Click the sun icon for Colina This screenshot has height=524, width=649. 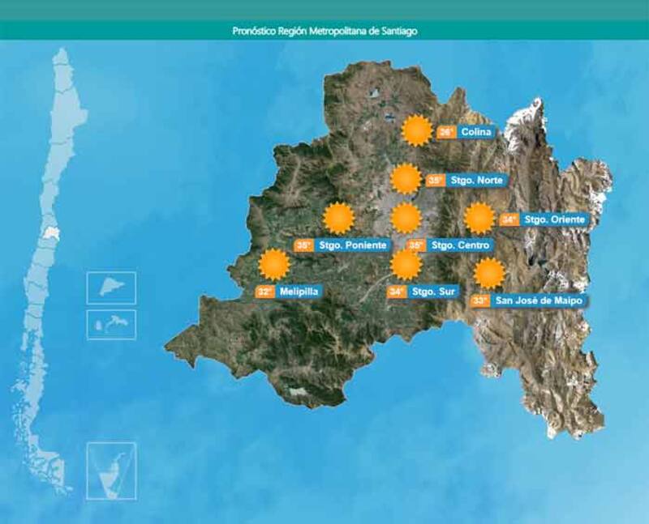pos(417,130)
